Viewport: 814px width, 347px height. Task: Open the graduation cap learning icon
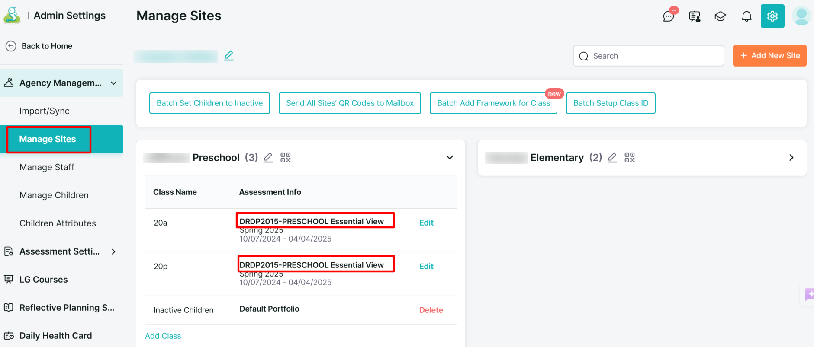click(x=720, y=16)
